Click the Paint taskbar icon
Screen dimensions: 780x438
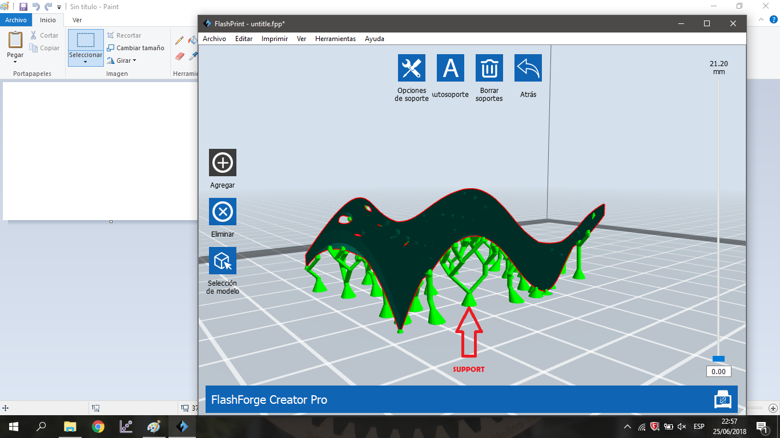154,426
